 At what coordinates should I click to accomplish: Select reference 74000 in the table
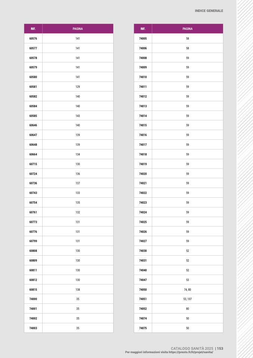tap(33, 299)
